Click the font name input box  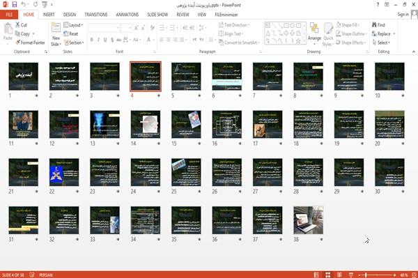tap(104, 28)
